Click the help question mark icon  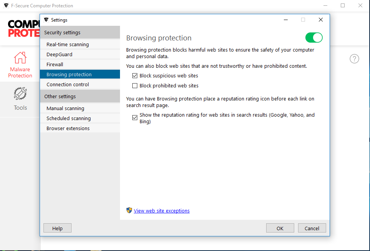point(354,59)
